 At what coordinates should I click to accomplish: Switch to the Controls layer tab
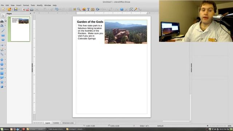pos(56,123)
